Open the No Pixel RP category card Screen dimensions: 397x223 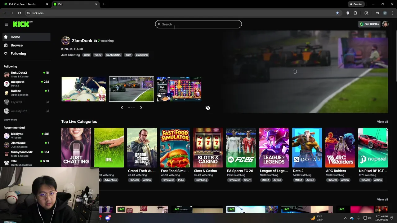(373, 147)
